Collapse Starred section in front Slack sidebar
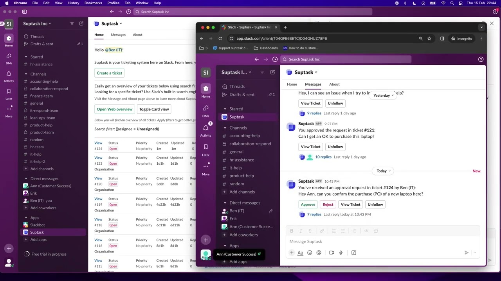 pyautogui.click(x=225, y=109)
